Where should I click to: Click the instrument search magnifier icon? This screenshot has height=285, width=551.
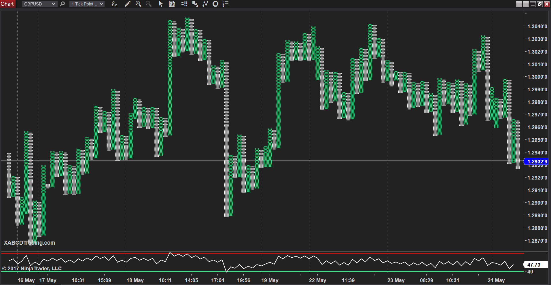point(62,4)
